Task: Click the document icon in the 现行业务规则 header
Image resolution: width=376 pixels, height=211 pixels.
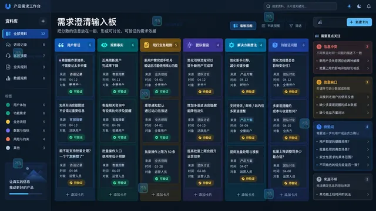Action: (146, 45)
